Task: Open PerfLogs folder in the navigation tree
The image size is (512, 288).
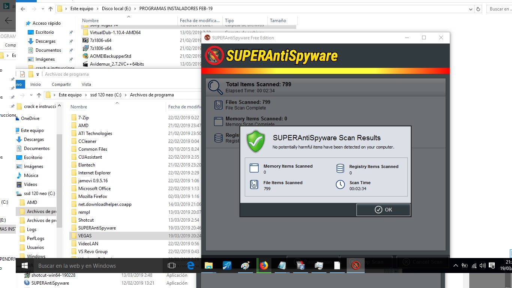Action: click(35, 238)
